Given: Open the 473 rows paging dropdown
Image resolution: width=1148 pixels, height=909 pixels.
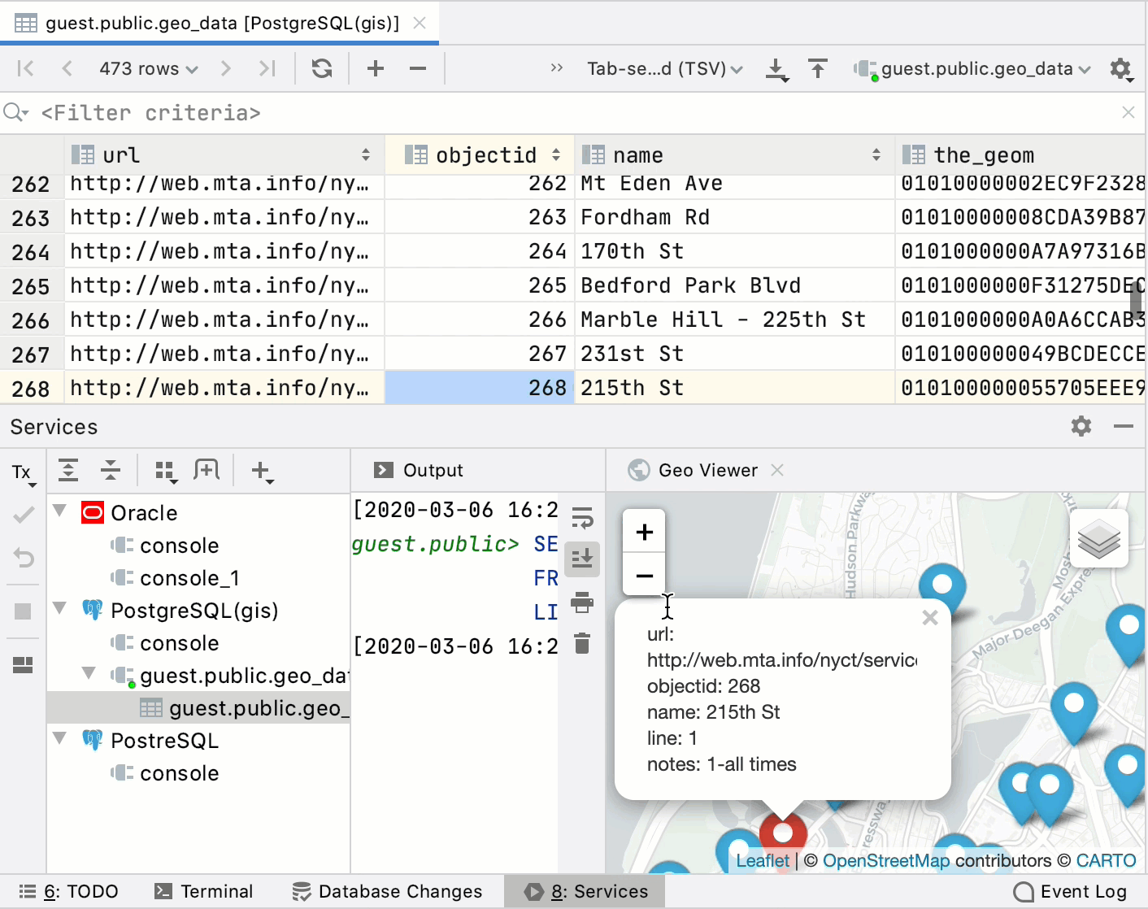Looking at the screenshot, I should tap(147, 68).
